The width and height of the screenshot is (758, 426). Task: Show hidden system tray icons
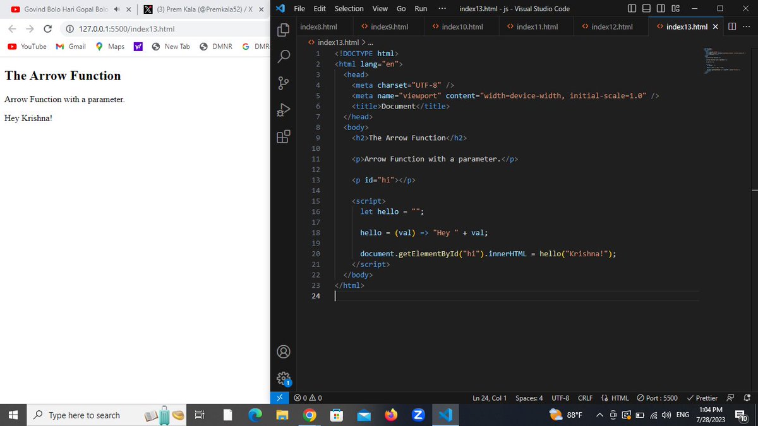599,415
